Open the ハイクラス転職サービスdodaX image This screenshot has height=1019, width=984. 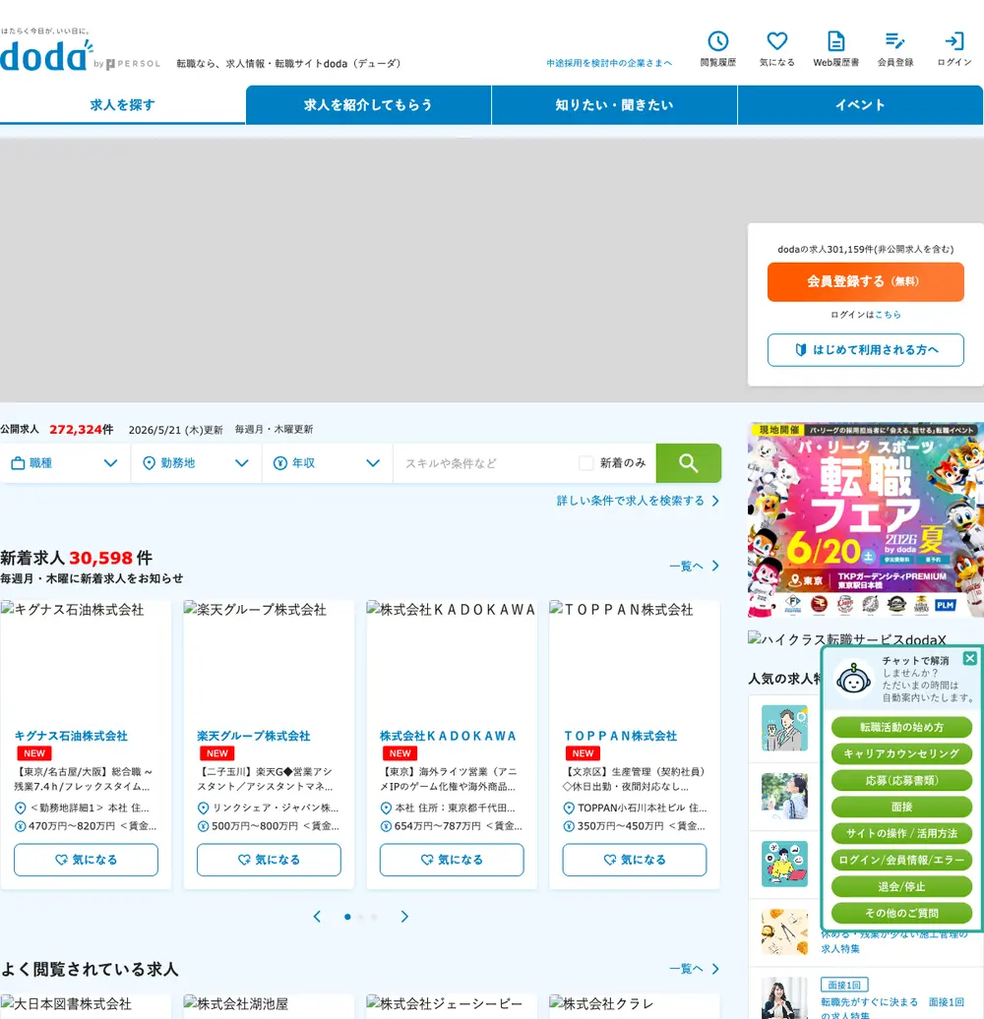[x=847, y=638]
